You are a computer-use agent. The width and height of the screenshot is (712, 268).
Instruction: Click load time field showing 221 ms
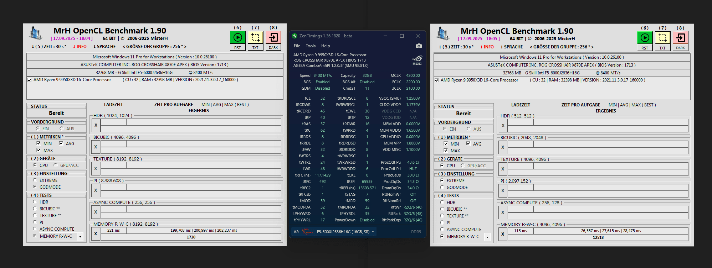pyautogui.click(x=113, y=230)
